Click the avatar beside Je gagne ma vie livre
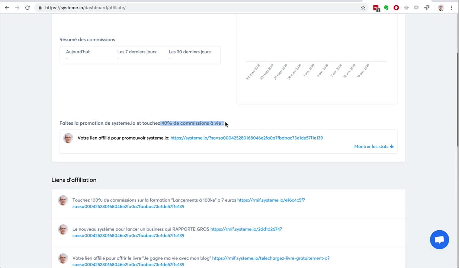 [63, 258]
